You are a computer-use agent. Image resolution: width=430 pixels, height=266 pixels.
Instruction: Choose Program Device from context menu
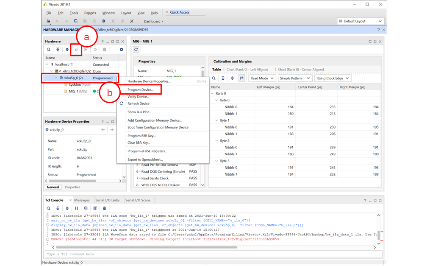point(140,90)
